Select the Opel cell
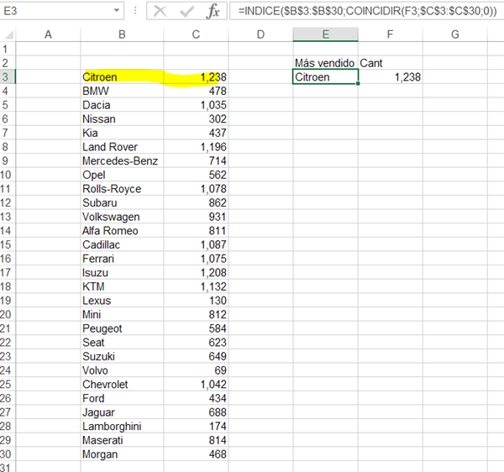This screenshot has height=472, width=504. (x=122, y=175)
